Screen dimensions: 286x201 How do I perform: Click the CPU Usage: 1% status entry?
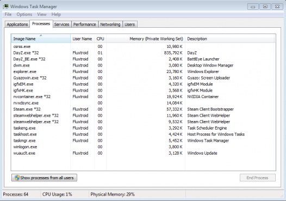click(57, 194)
